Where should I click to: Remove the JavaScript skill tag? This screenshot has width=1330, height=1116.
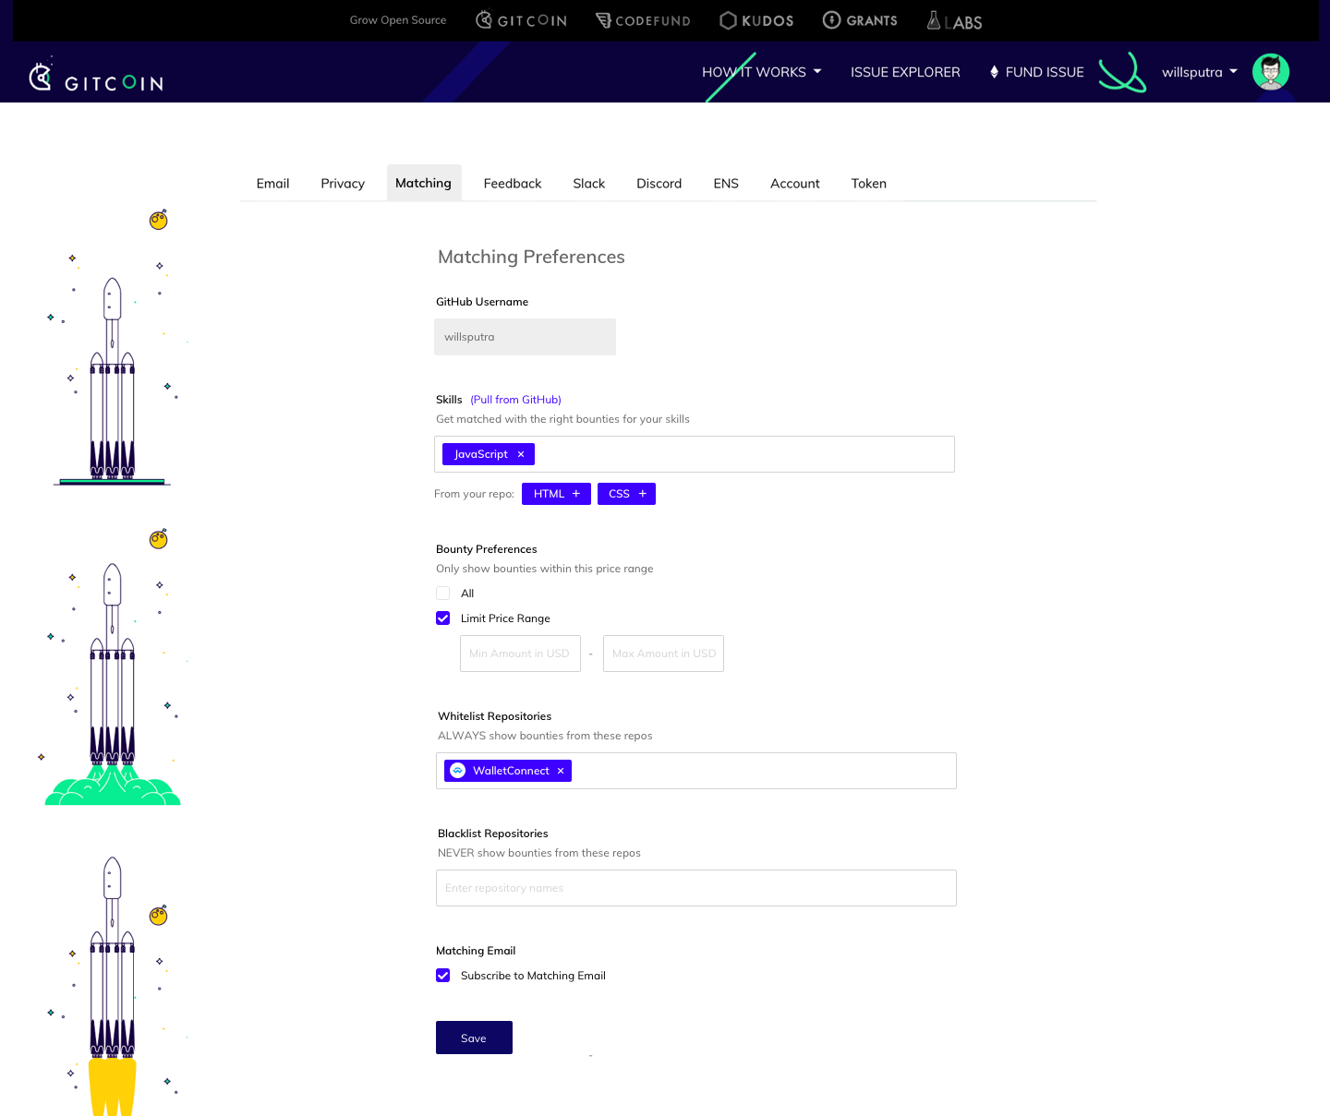click(521, 454)
